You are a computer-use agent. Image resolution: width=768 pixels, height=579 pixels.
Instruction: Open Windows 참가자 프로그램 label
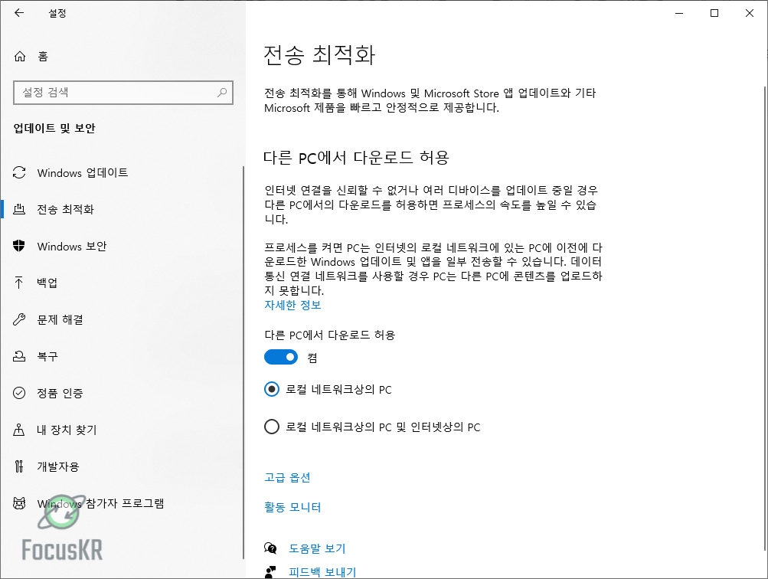pyautogui.click(x=100, y=503)
